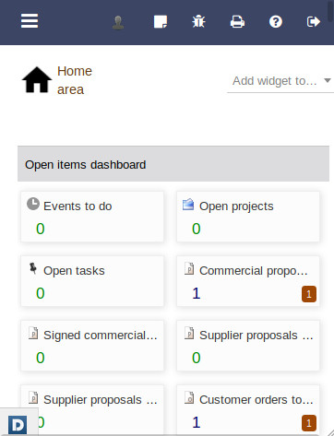Screen dimensions: 334x436
Task: Click the Customer orders orange late badge
Action: click(x=309, y=423)
